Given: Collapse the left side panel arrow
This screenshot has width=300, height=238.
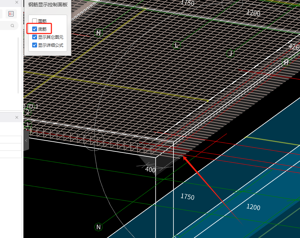Looking at the screenshot, I should [x=26, y=141].
